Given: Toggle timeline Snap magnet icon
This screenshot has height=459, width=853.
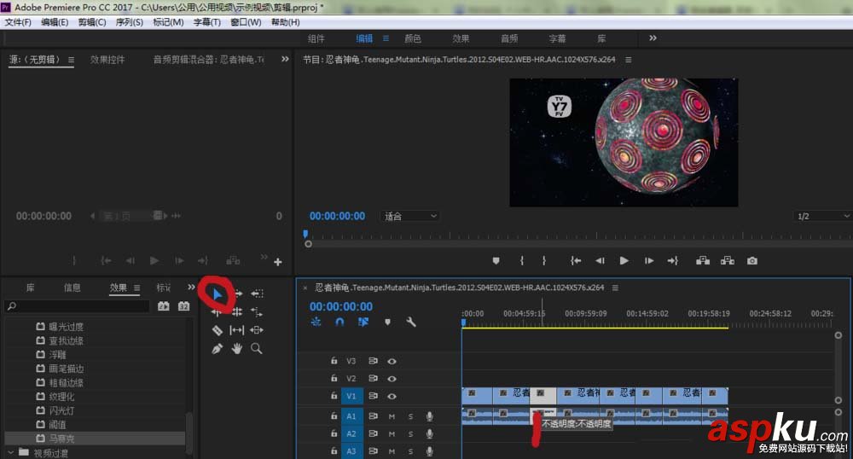Looking at the screenshot, I should click(x=339, y=322).
